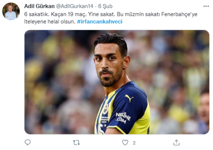
Task: Open the attached footballer photo
Action: point(117,82)
